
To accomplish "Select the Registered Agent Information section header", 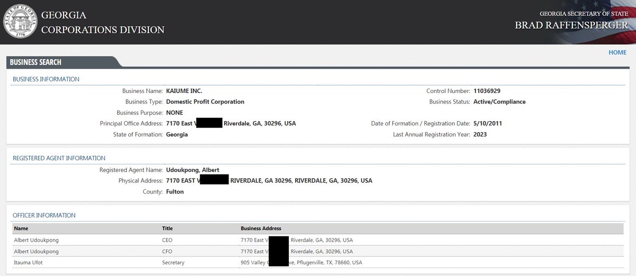I will click(59, 158).
